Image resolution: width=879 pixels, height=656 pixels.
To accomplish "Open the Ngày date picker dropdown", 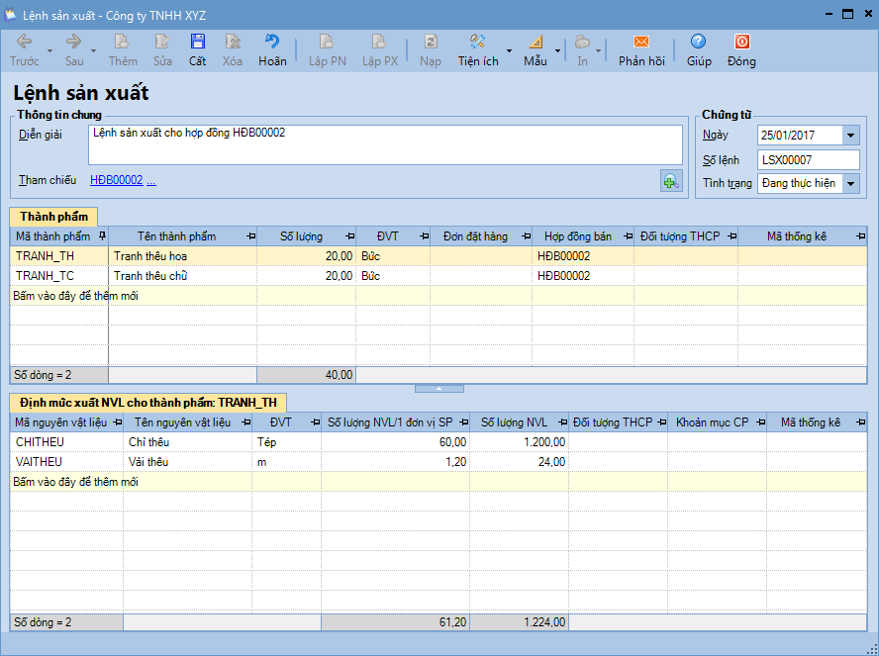I will click(850, 136).
